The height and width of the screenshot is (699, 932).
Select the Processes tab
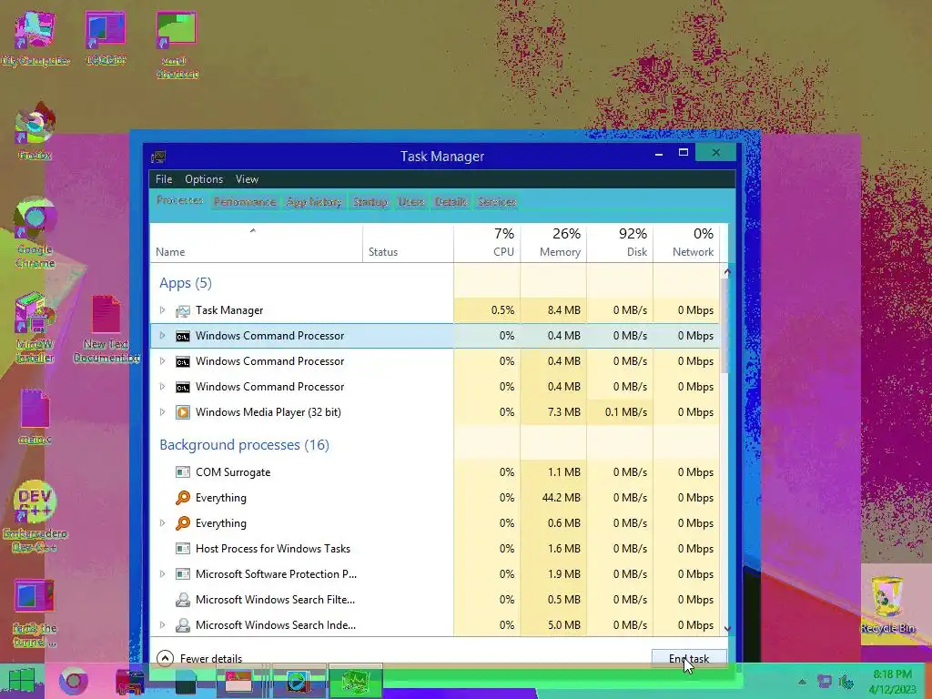click(179, 200)
